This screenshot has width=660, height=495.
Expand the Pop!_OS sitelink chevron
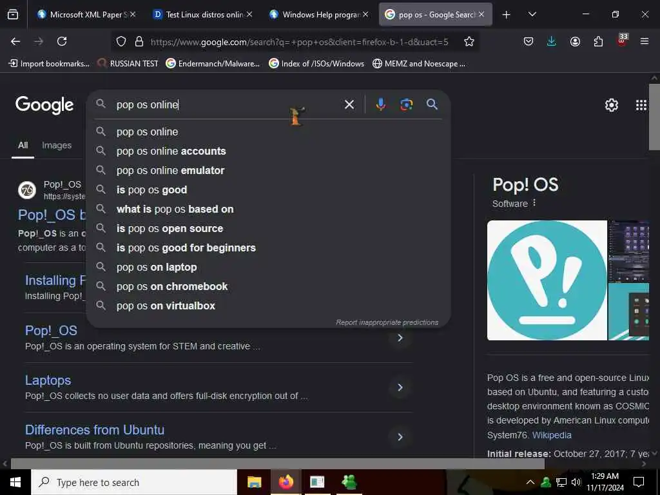400,338
